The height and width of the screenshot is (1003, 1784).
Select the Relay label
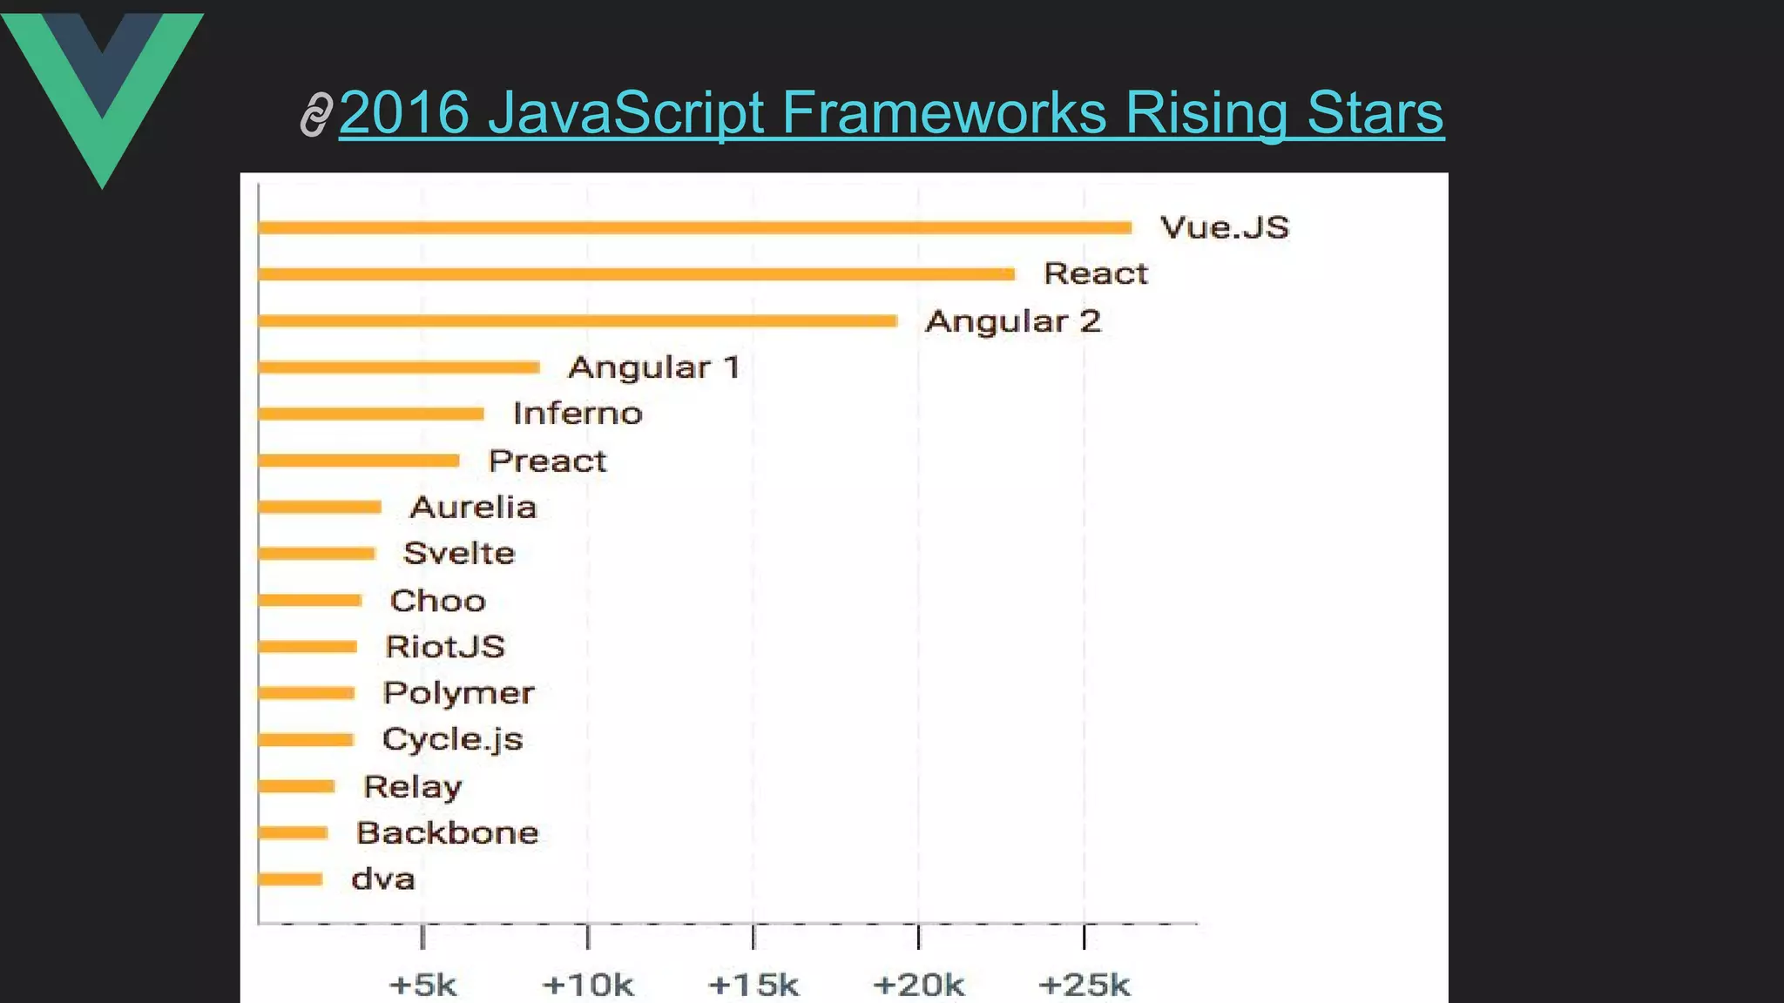coord(412,787)
